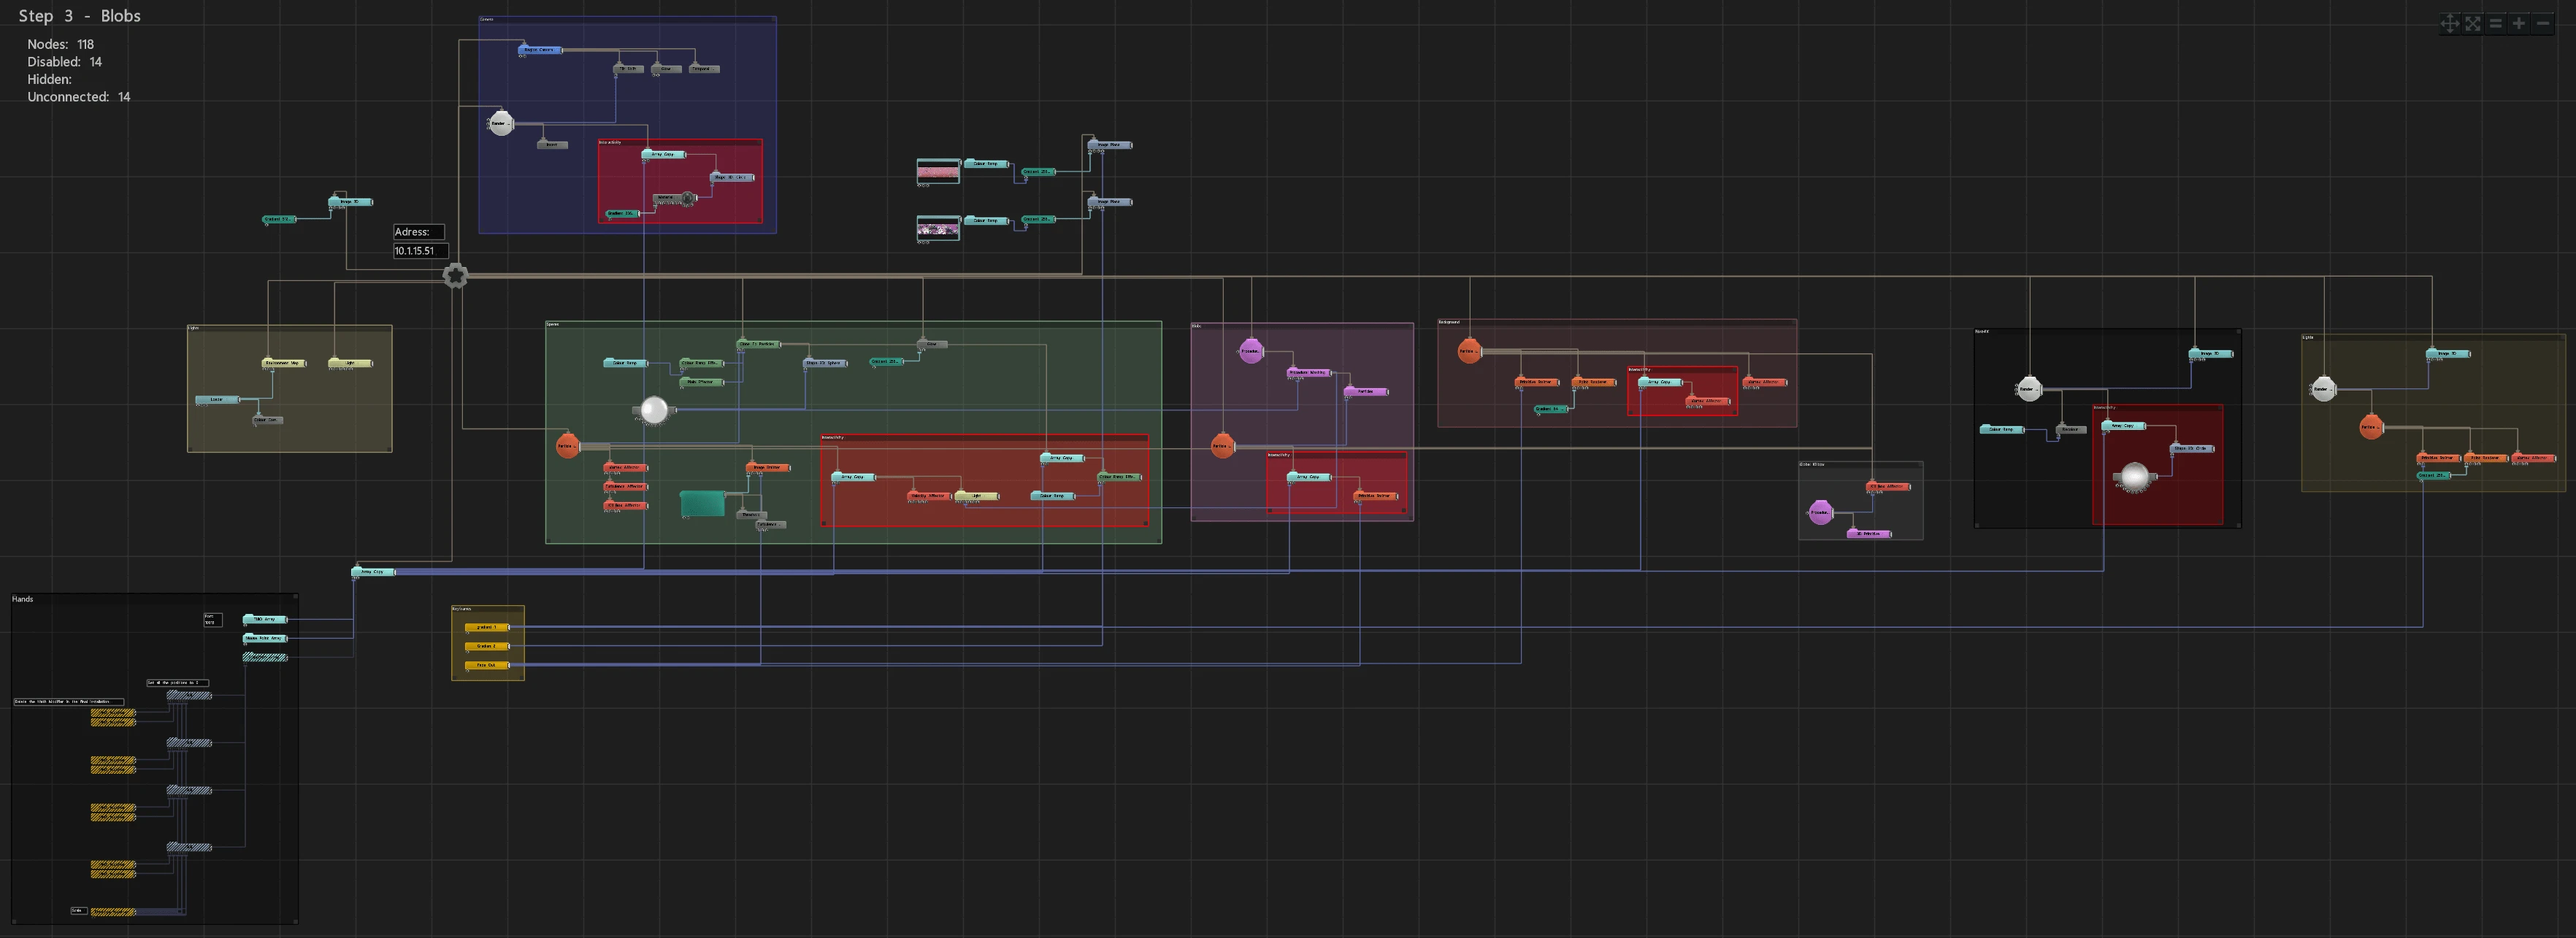Zoom in with the plus icon
Image resolution: width=2576 pixels, height=938 pixels.
coord(2518,23)
